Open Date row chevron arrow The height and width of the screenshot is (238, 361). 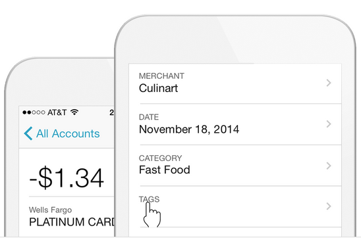click(329, 124)
